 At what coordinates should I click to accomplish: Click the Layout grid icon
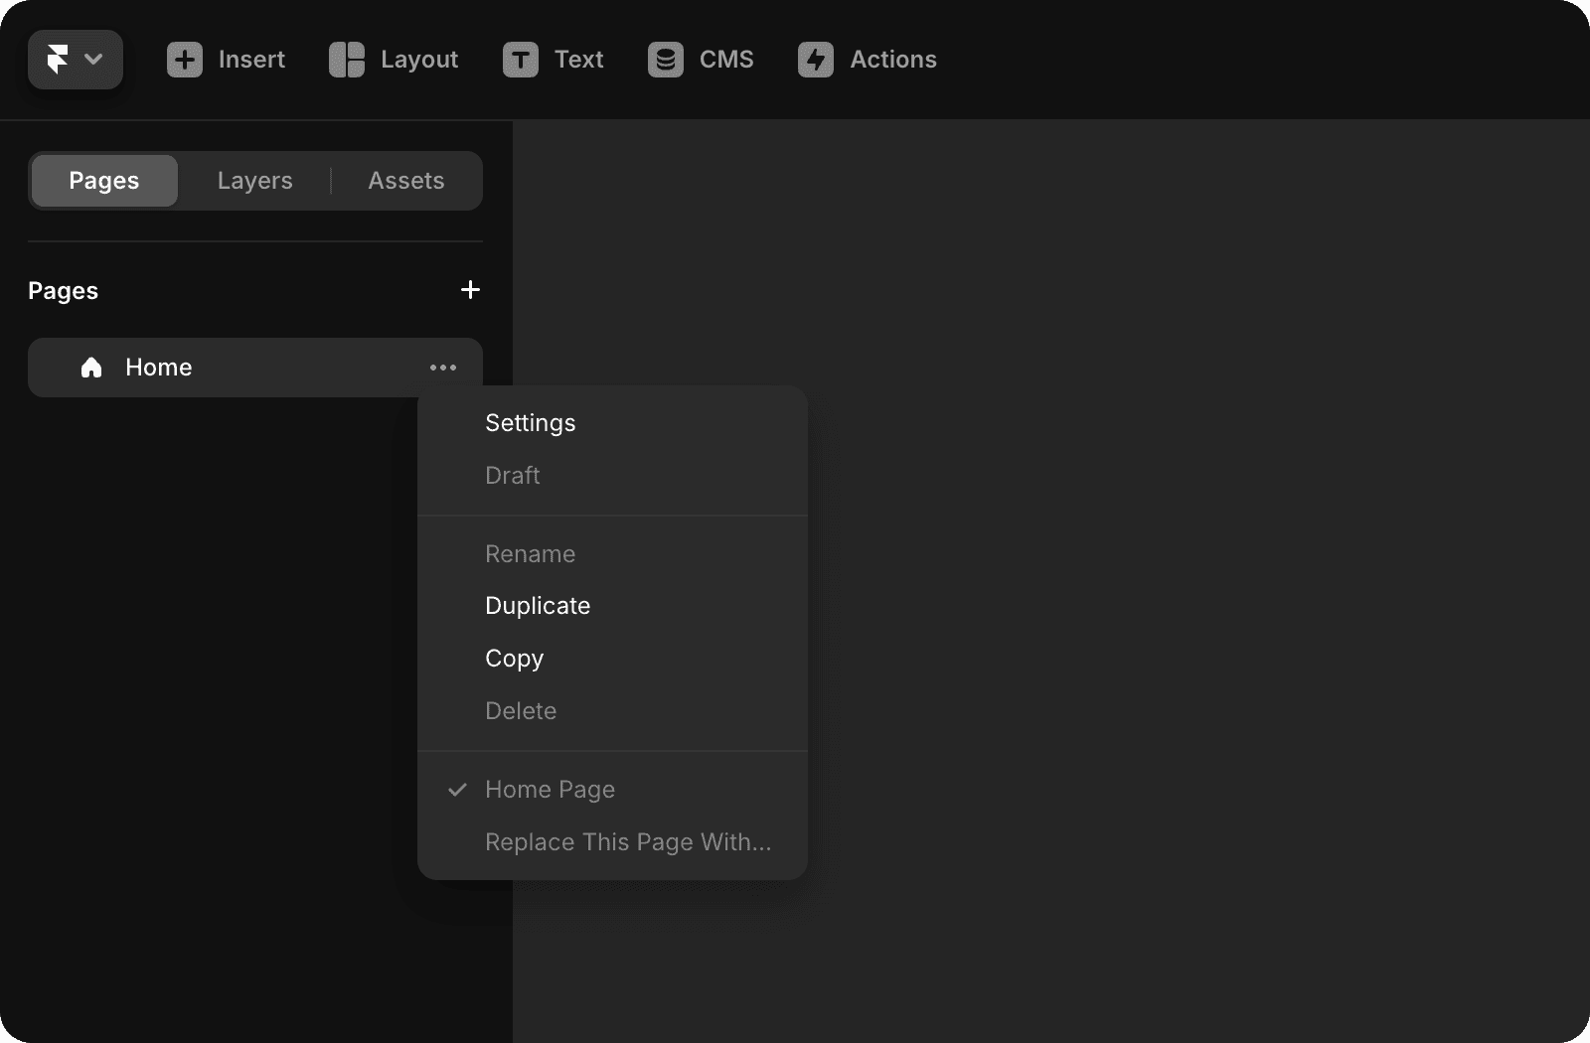pos(347,60)
